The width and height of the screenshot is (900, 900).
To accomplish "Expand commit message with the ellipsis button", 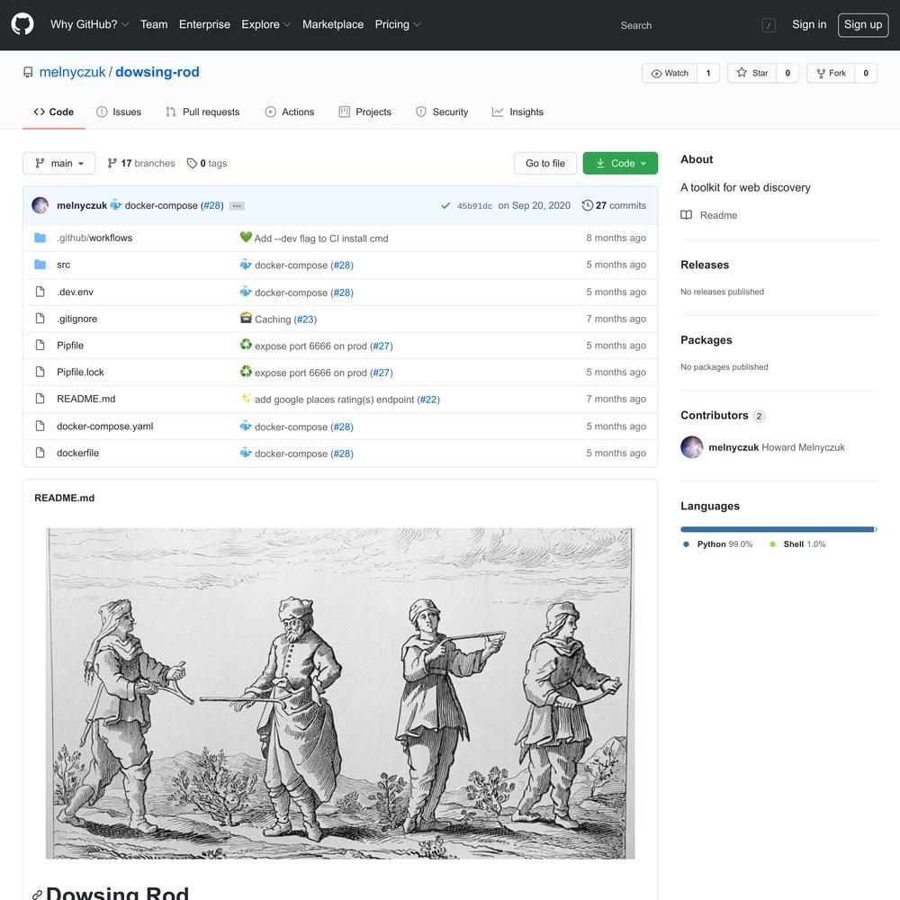I will pyautogui.click(x=237, y=205).
